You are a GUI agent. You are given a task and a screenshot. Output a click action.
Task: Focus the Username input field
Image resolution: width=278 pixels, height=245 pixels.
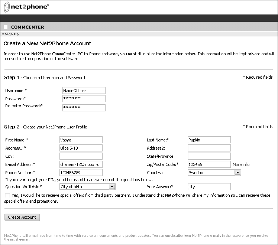84,91
